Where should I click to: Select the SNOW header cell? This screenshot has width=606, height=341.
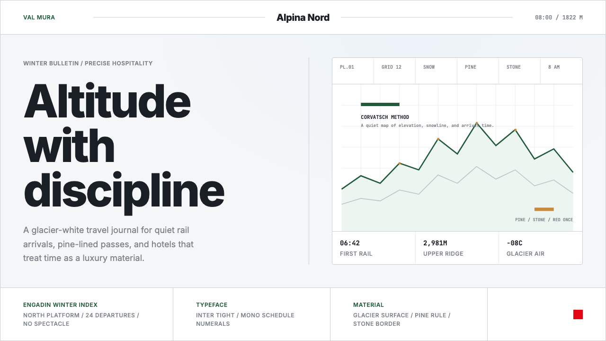[437, 71]
